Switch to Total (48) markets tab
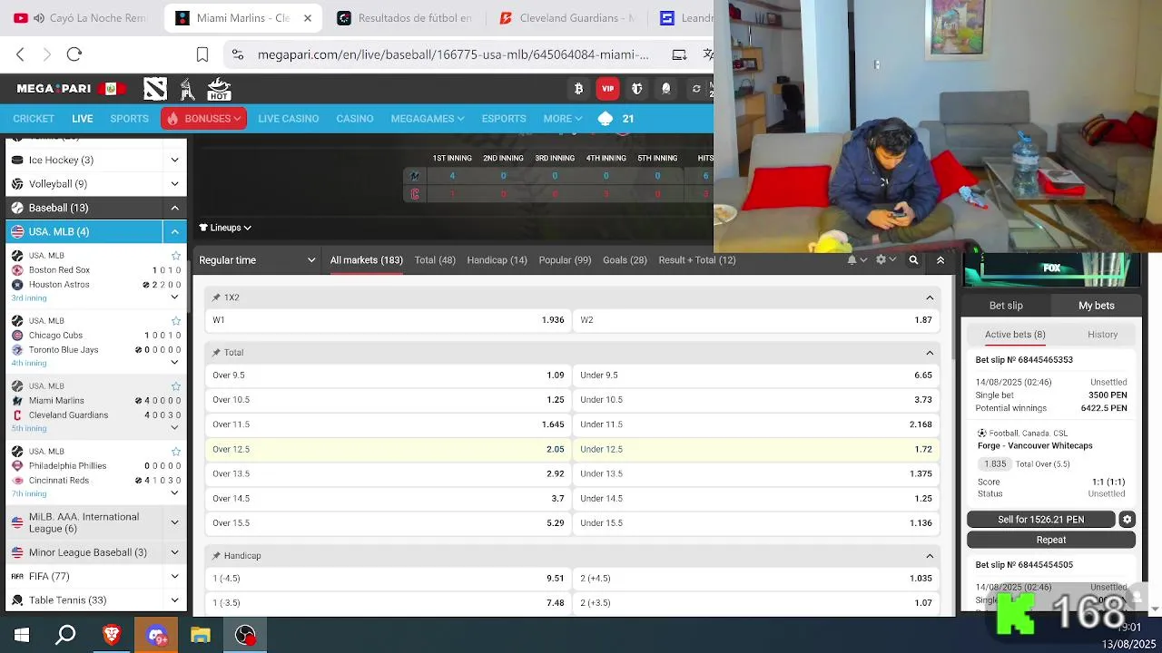1162x653 pixels. pyautogui.click(x=435, y=260)
